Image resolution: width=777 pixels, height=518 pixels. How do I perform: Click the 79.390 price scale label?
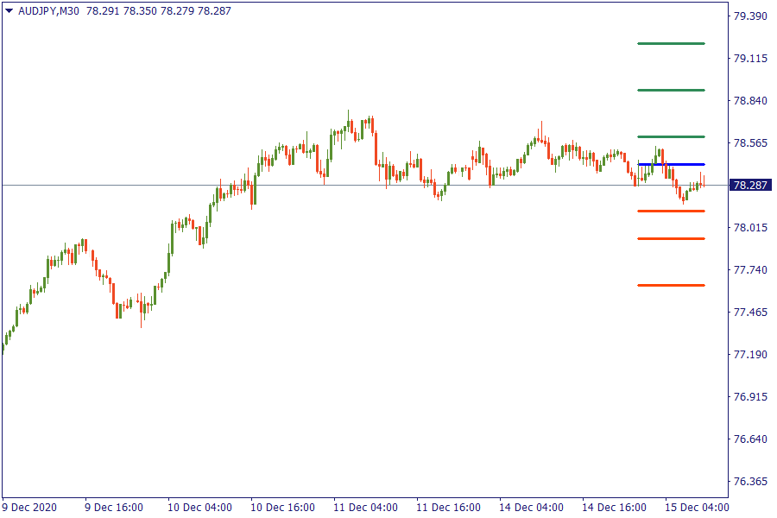[750, 16]
